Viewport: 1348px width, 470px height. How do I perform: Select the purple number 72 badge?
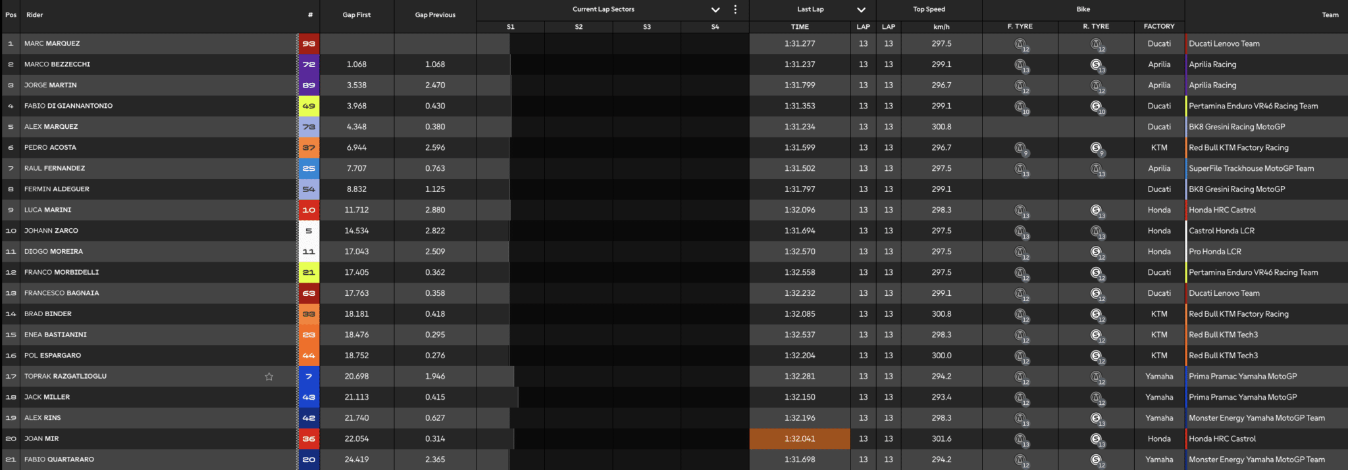pos(309,64)
